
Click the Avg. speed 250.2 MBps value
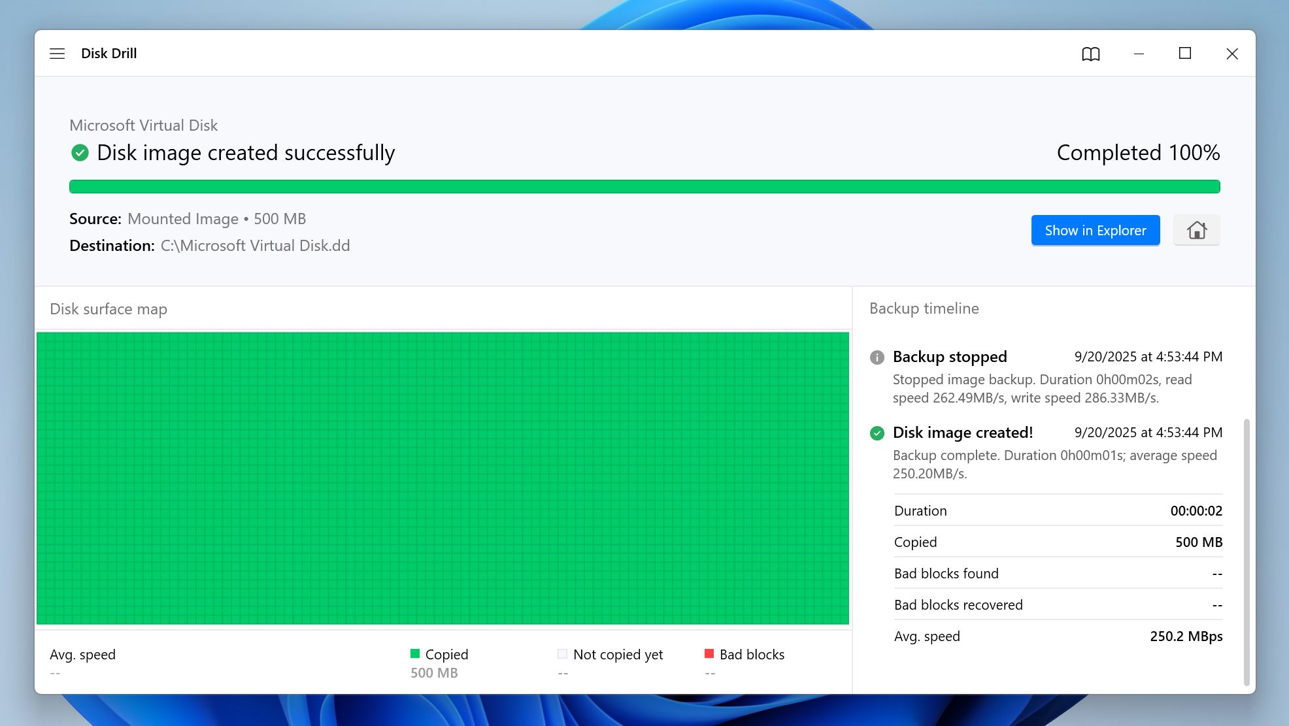coord(1186,636)
